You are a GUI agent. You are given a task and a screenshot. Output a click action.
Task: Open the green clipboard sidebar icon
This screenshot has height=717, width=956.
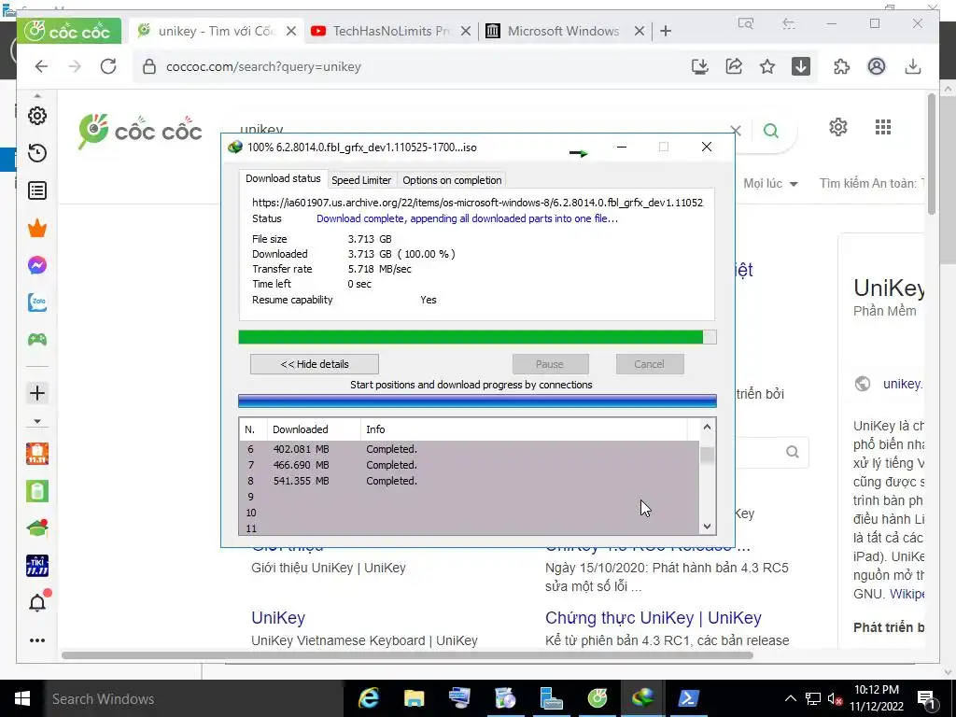tap(37, 491)
